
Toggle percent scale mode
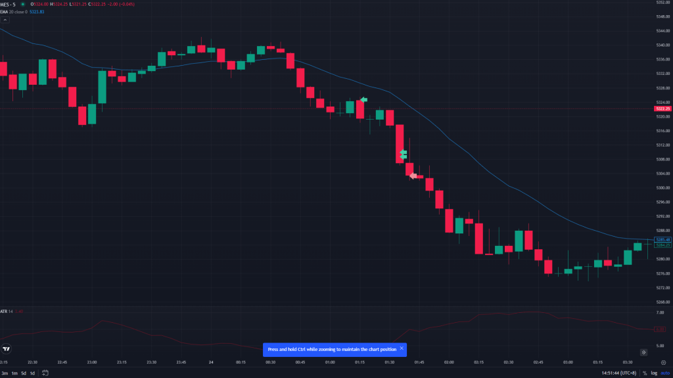[644, 373]
